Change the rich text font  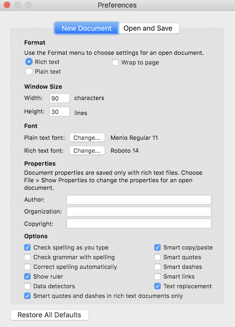point(87,151)
